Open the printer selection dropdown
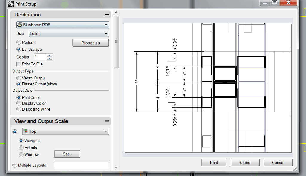Screen dimensions: 306x176 coord(106,25)
